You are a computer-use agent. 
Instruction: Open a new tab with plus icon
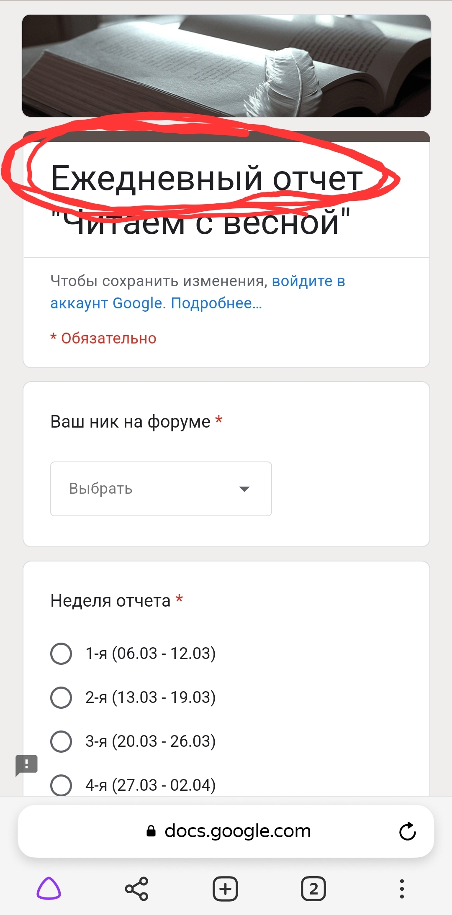point(225,889)
